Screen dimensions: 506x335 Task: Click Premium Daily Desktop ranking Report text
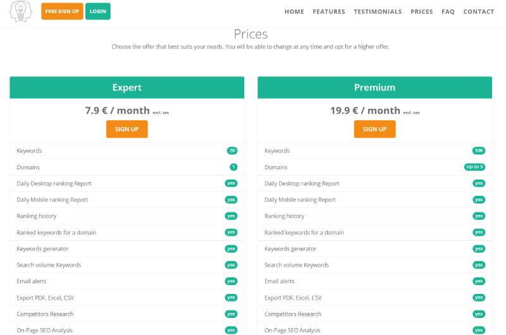coord(302,183)
